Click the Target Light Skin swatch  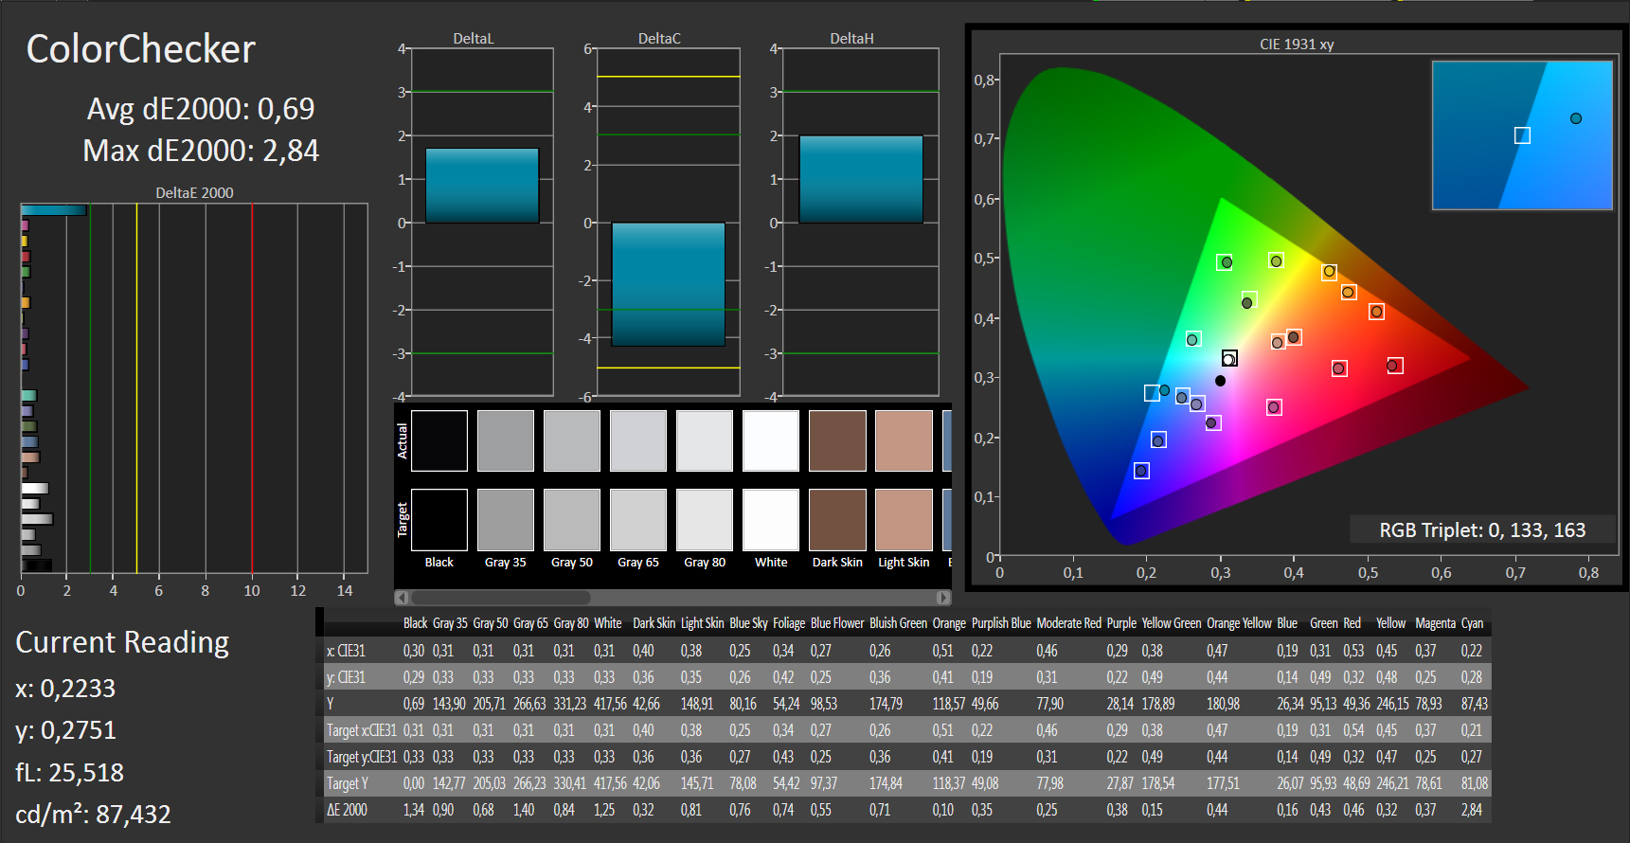point(904,520)
